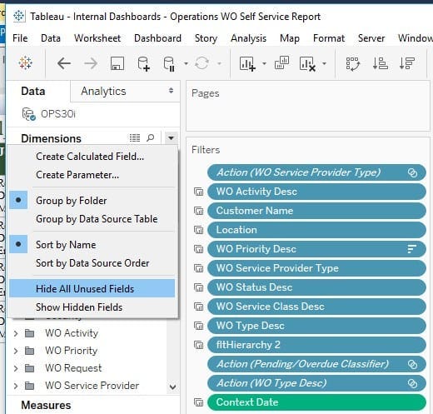
Task: Select the WO Service Class Desc pill
Action: [x=316, y=307]
